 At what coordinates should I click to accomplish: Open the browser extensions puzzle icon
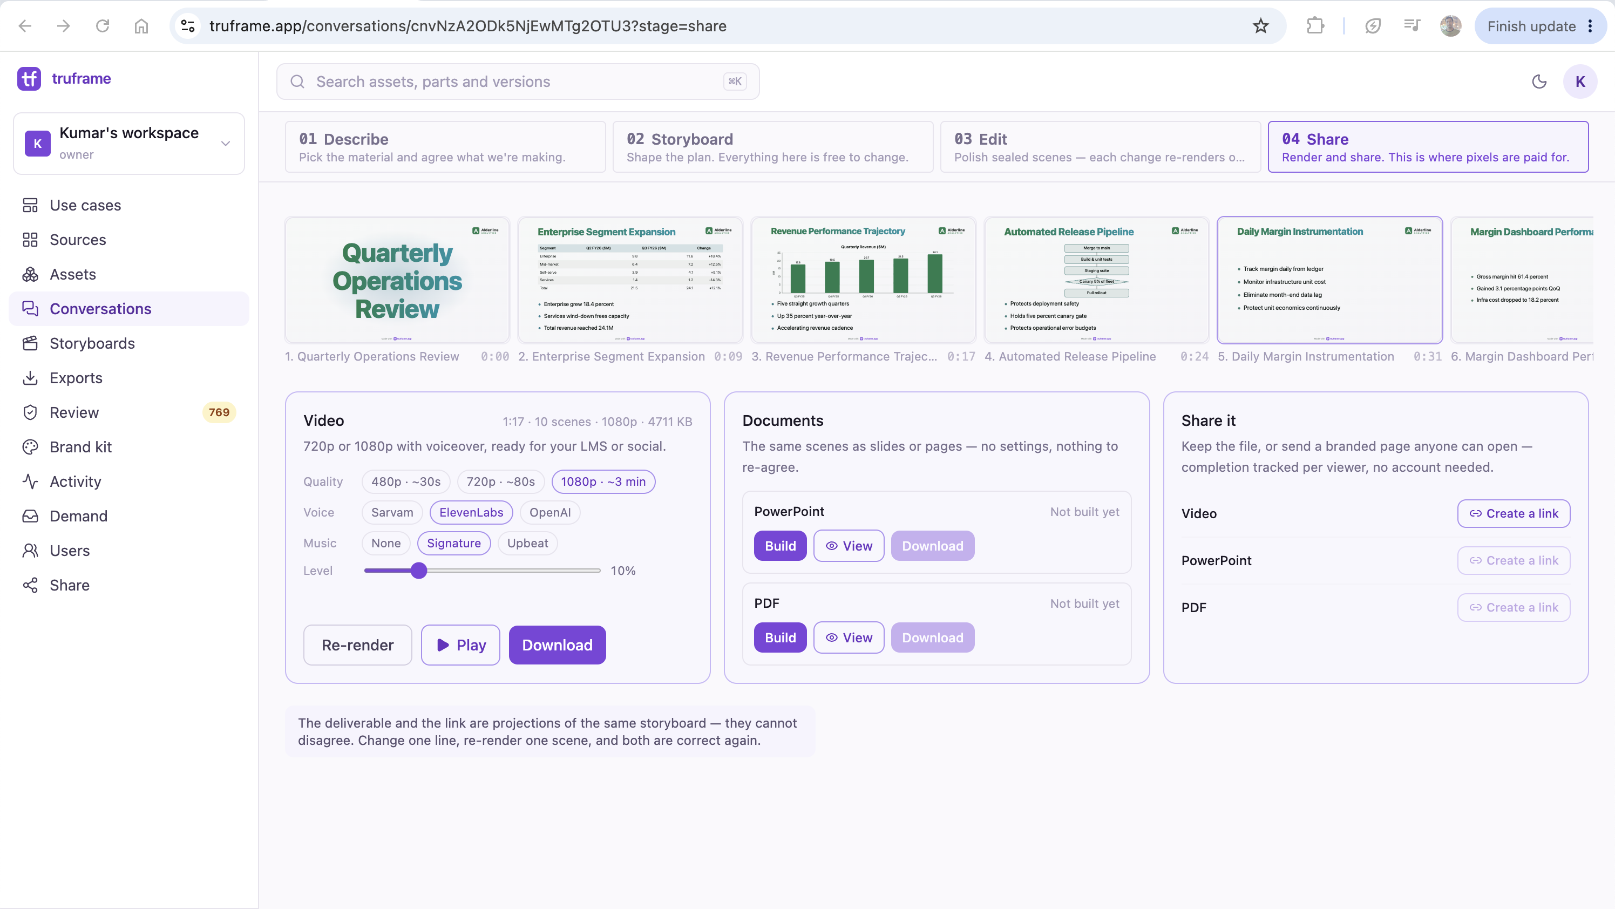(1315, 26)
